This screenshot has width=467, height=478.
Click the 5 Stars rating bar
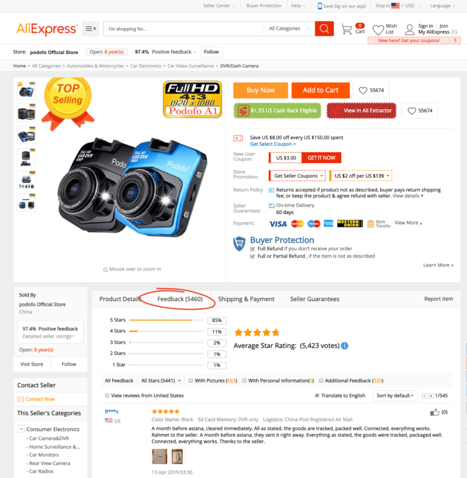coord(167,320)
